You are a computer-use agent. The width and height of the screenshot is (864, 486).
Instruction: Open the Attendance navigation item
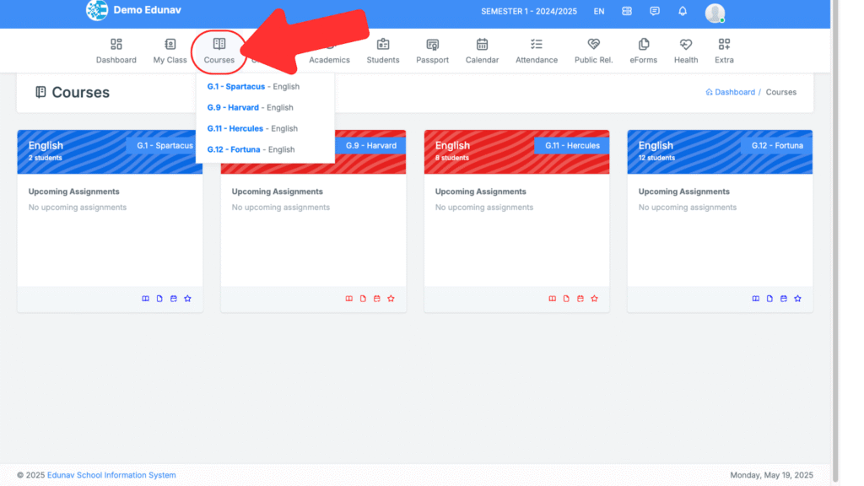click(x=537, y=51)
